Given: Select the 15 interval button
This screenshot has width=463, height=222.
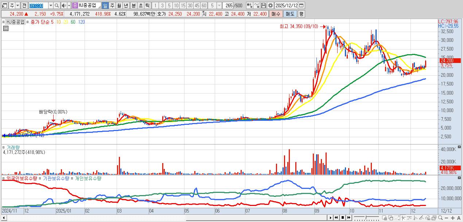Looking at the screenshot, I should point(183,5).
